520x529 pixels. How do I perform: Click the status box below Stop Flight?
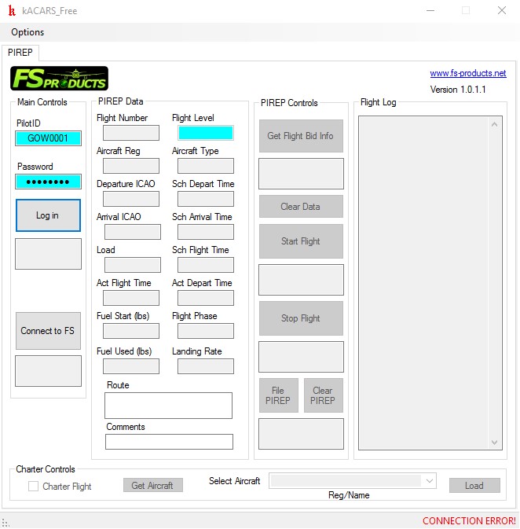(x=301, y=357)
